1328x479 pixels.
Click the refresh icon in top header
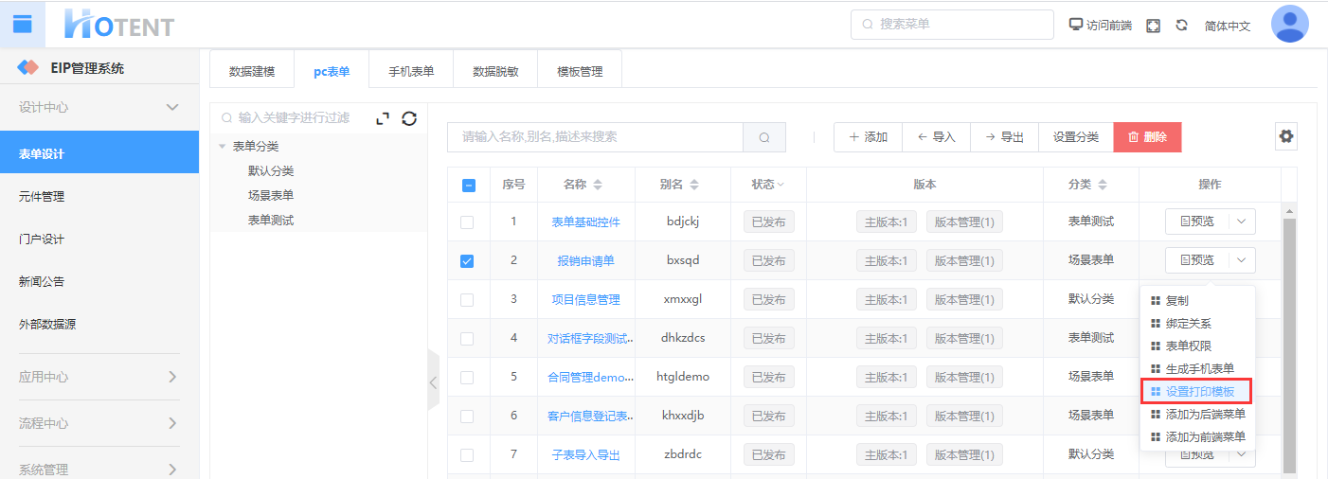click(x=1181, y=26)
